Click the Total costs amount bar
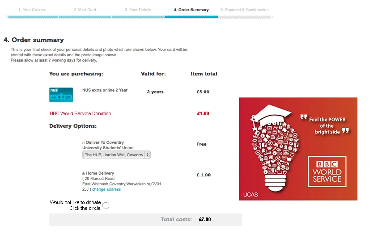Viewport: 378px width, 234px height. click(x=145, y=220)
